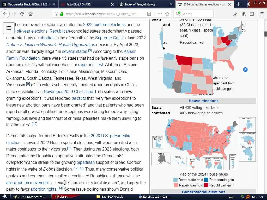Go back to the previous page
The image size is (267, 200).
click(5, 14)
